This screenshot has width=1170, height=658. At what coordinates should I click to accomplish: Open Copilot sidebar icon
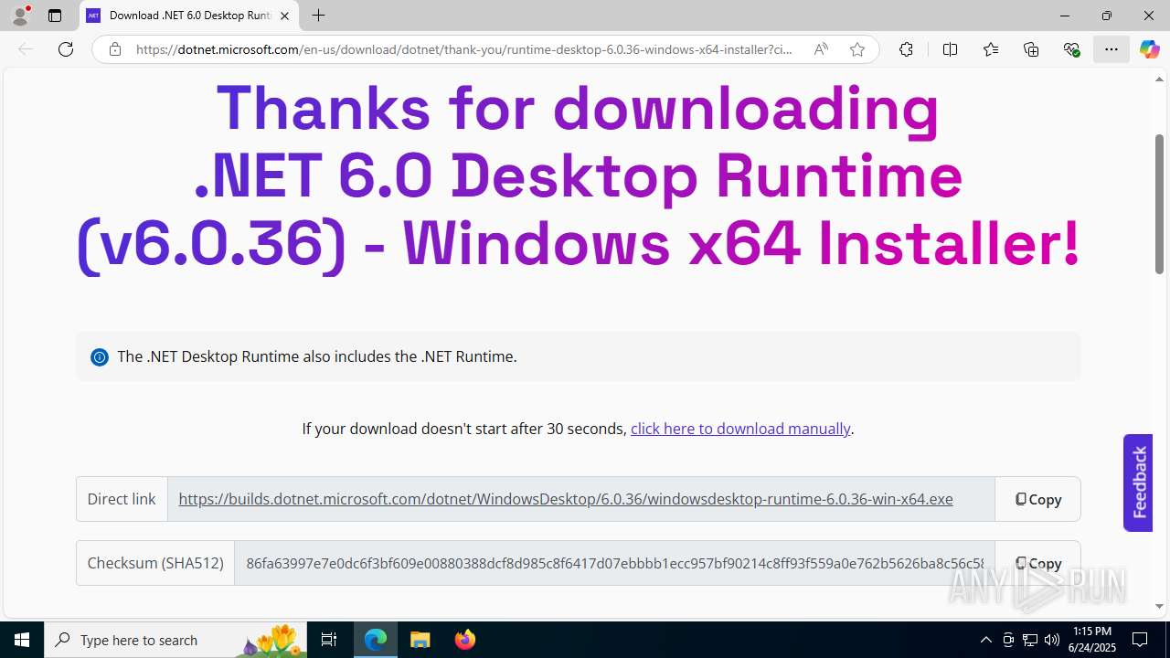pos(1150,49)
